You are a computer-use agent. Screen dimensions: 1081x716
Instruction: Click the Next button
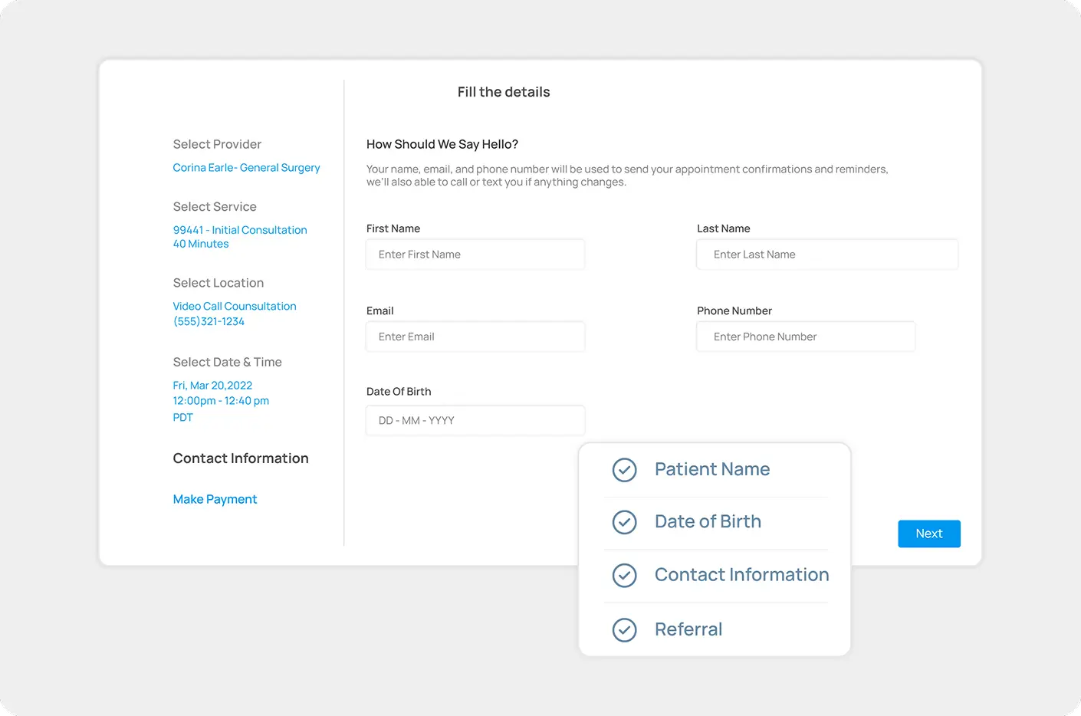[928, 534]
